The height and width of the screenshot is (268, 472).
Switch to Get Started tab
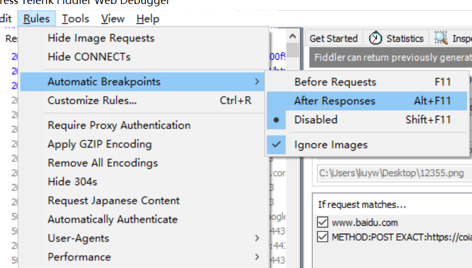(333, 39)
